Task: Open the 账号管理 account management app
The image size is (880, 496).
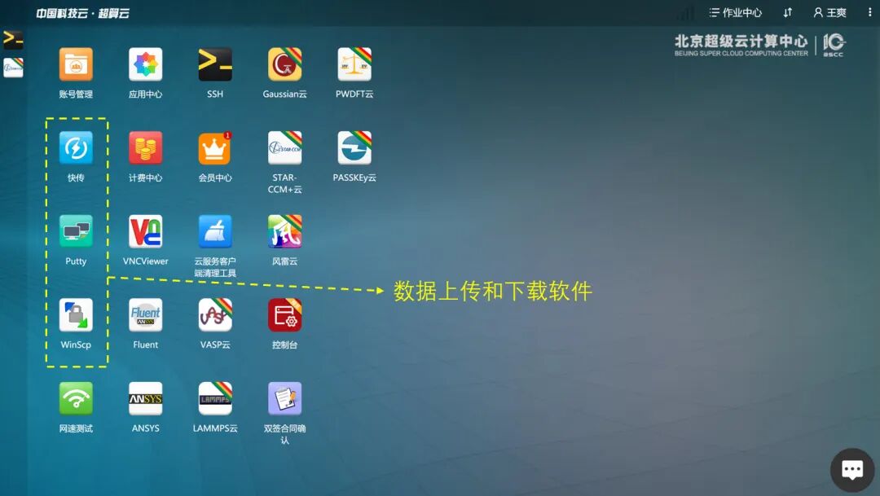Action: pos(76,64)
